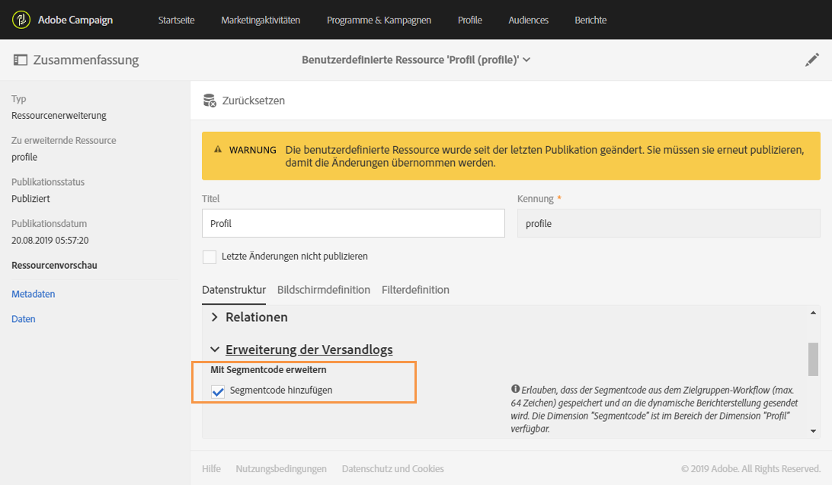Switch to the Filterdefinition tab
Screen dimensions: 832x485
[x=415, y=290]
